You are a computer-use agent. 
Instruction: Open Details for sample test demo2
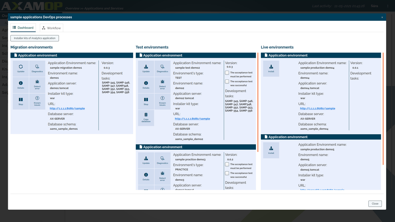click(x=146, y=85)
